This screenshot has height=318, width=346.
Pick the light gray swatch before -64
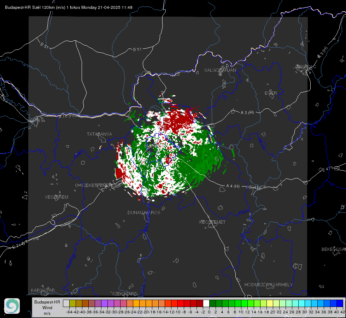(66, 303)
